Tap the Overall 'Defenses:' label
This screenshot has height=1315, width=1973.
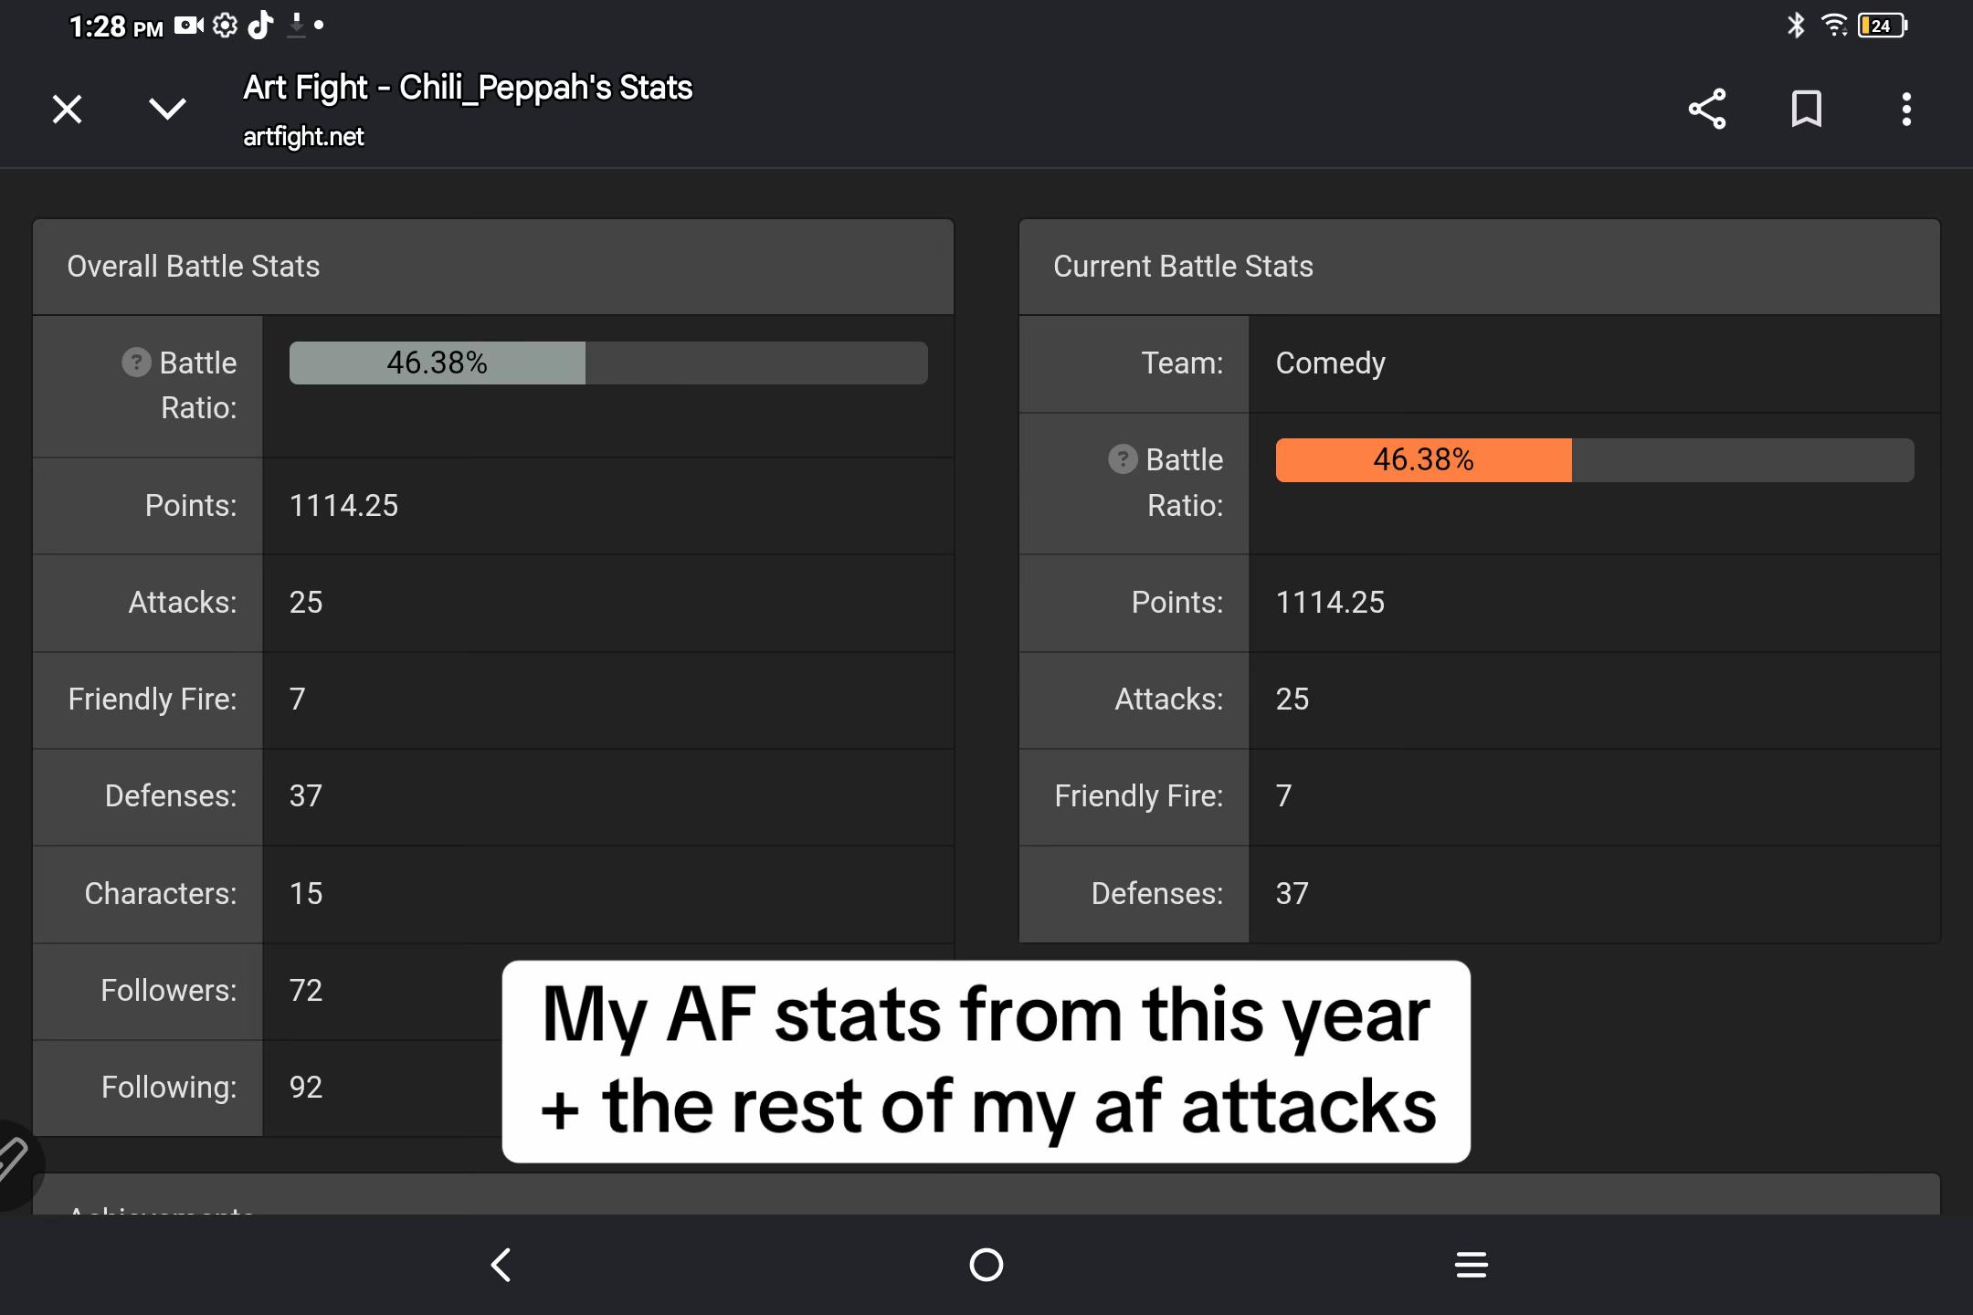[171, 796]
